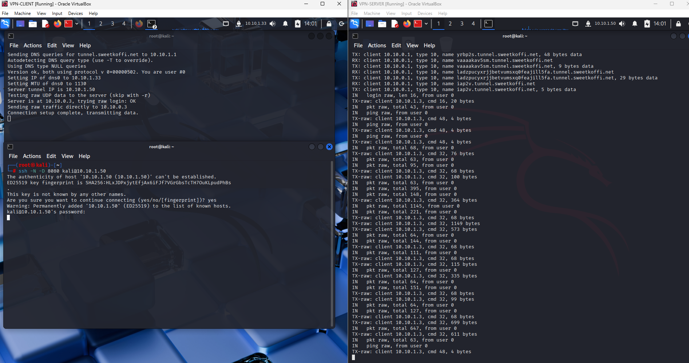Open Edit menu in top client terminal

[x=52, y=46]
